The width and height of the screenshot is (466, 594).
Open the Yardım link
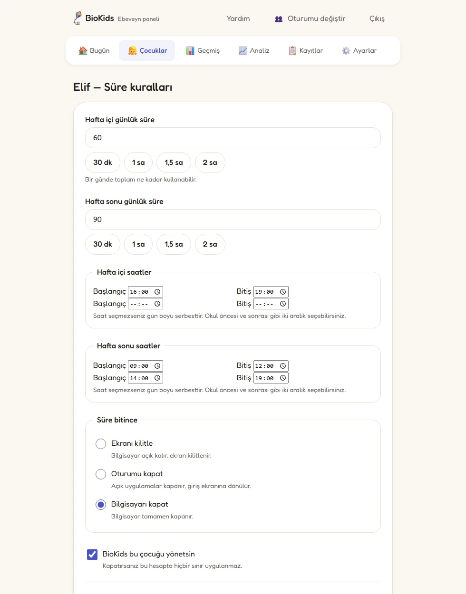pyautogui.click(x=238, y=19)
